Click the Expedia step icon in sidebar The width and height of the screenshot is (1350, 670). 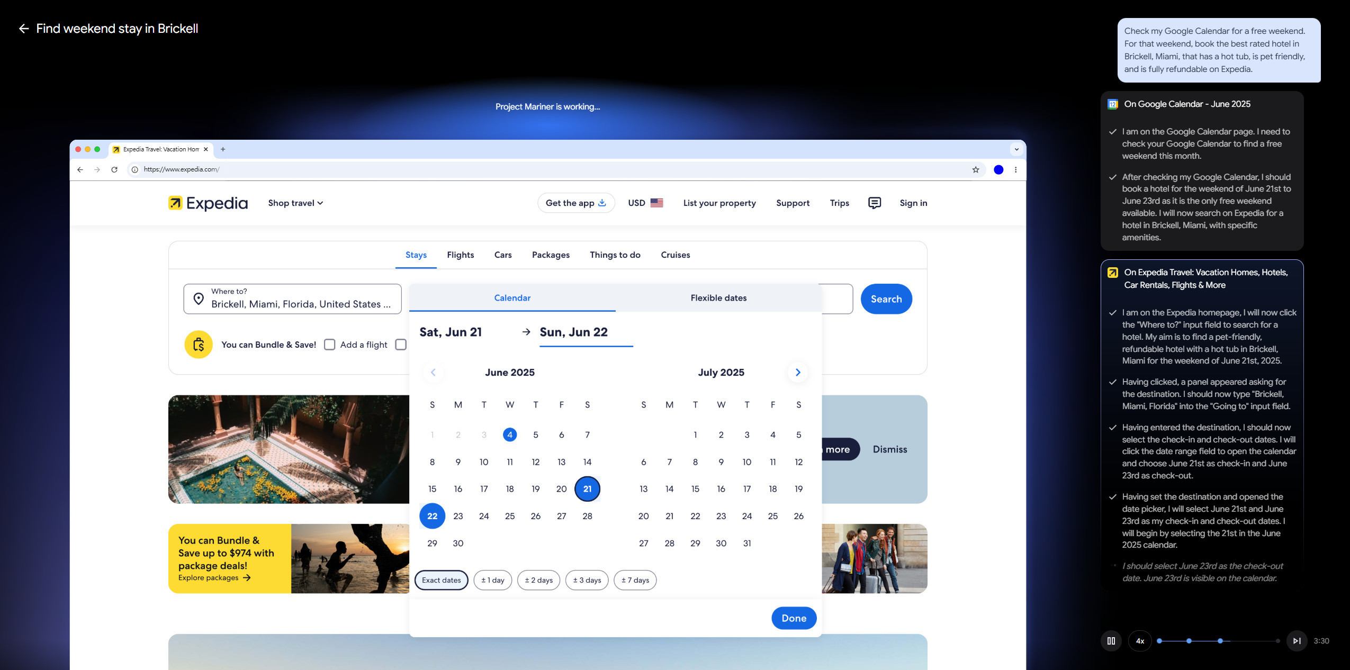pos(1113,273)
